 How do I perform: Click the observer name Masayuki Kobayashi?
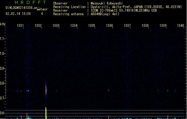tap(107, 3)
